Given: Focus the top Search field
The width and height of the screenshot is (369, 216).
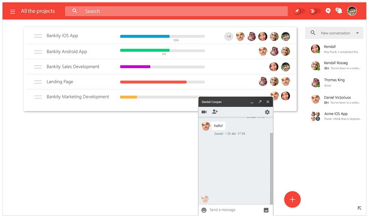Looking at the screenshot, I should pos(176,11).
